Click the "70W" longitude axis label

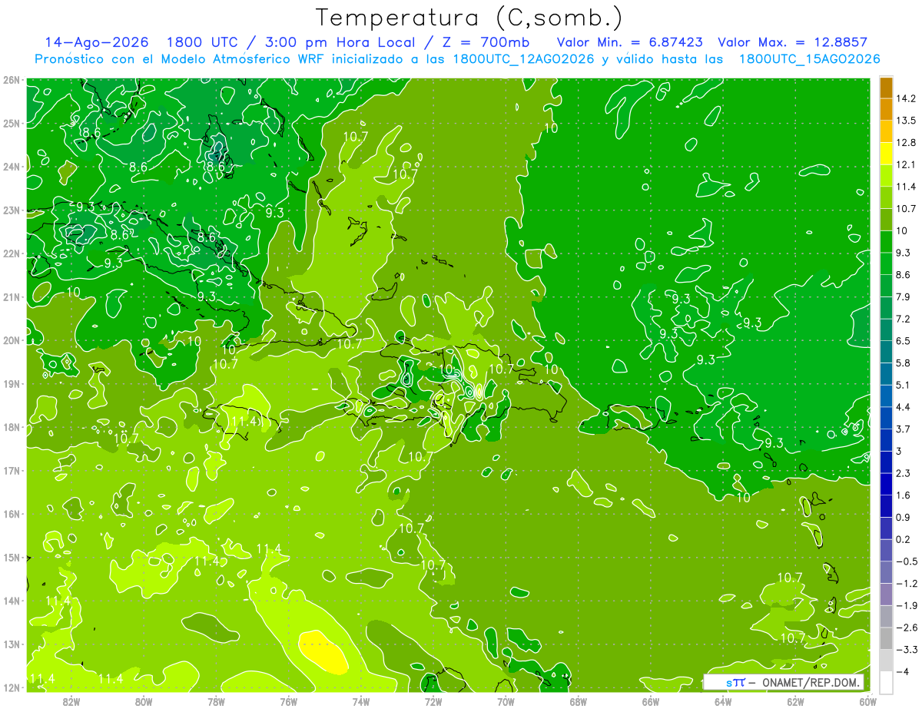point(506,701)
